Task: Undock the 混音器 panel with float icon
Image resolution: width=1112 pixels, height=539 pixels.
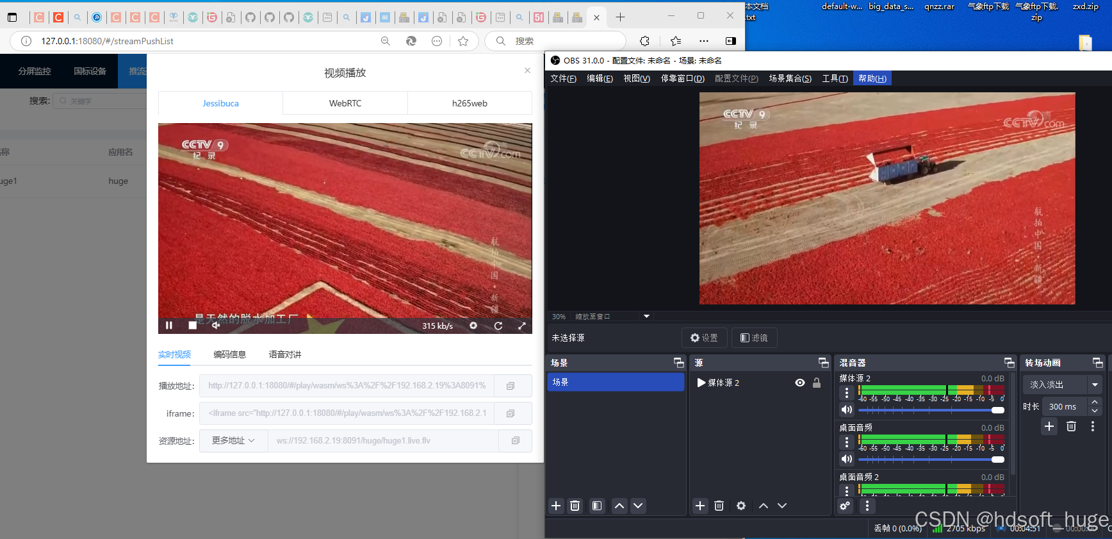Action: pyautogui.click(x=1010, y=363)
